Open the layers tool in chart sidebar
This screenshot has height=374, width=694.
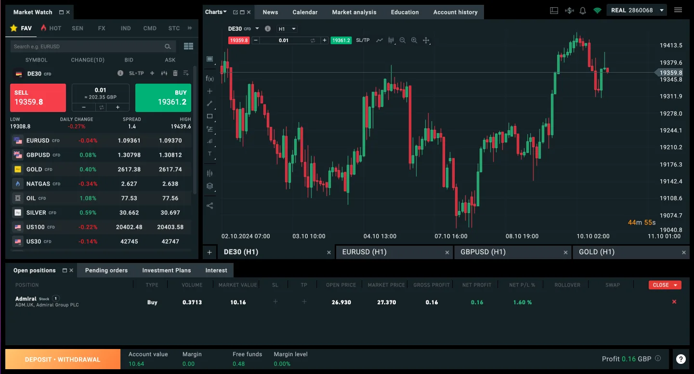210,186
